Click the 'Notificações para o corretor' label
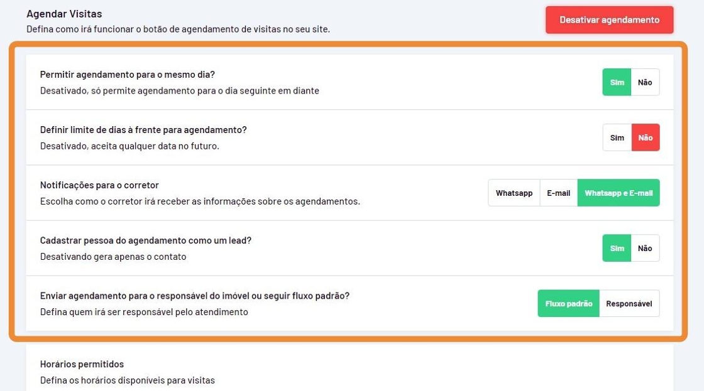The width and height of the screenshot is (704, 391). (99, 185)
